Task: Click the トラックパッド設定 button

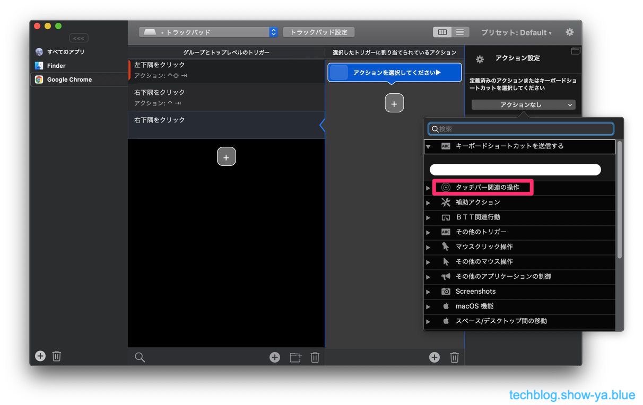Action: pos(318,32)
